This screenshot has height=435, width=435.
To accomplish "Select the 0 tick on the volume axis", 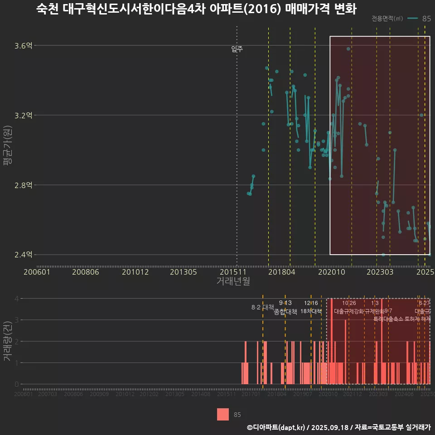I will coord(17,384).
